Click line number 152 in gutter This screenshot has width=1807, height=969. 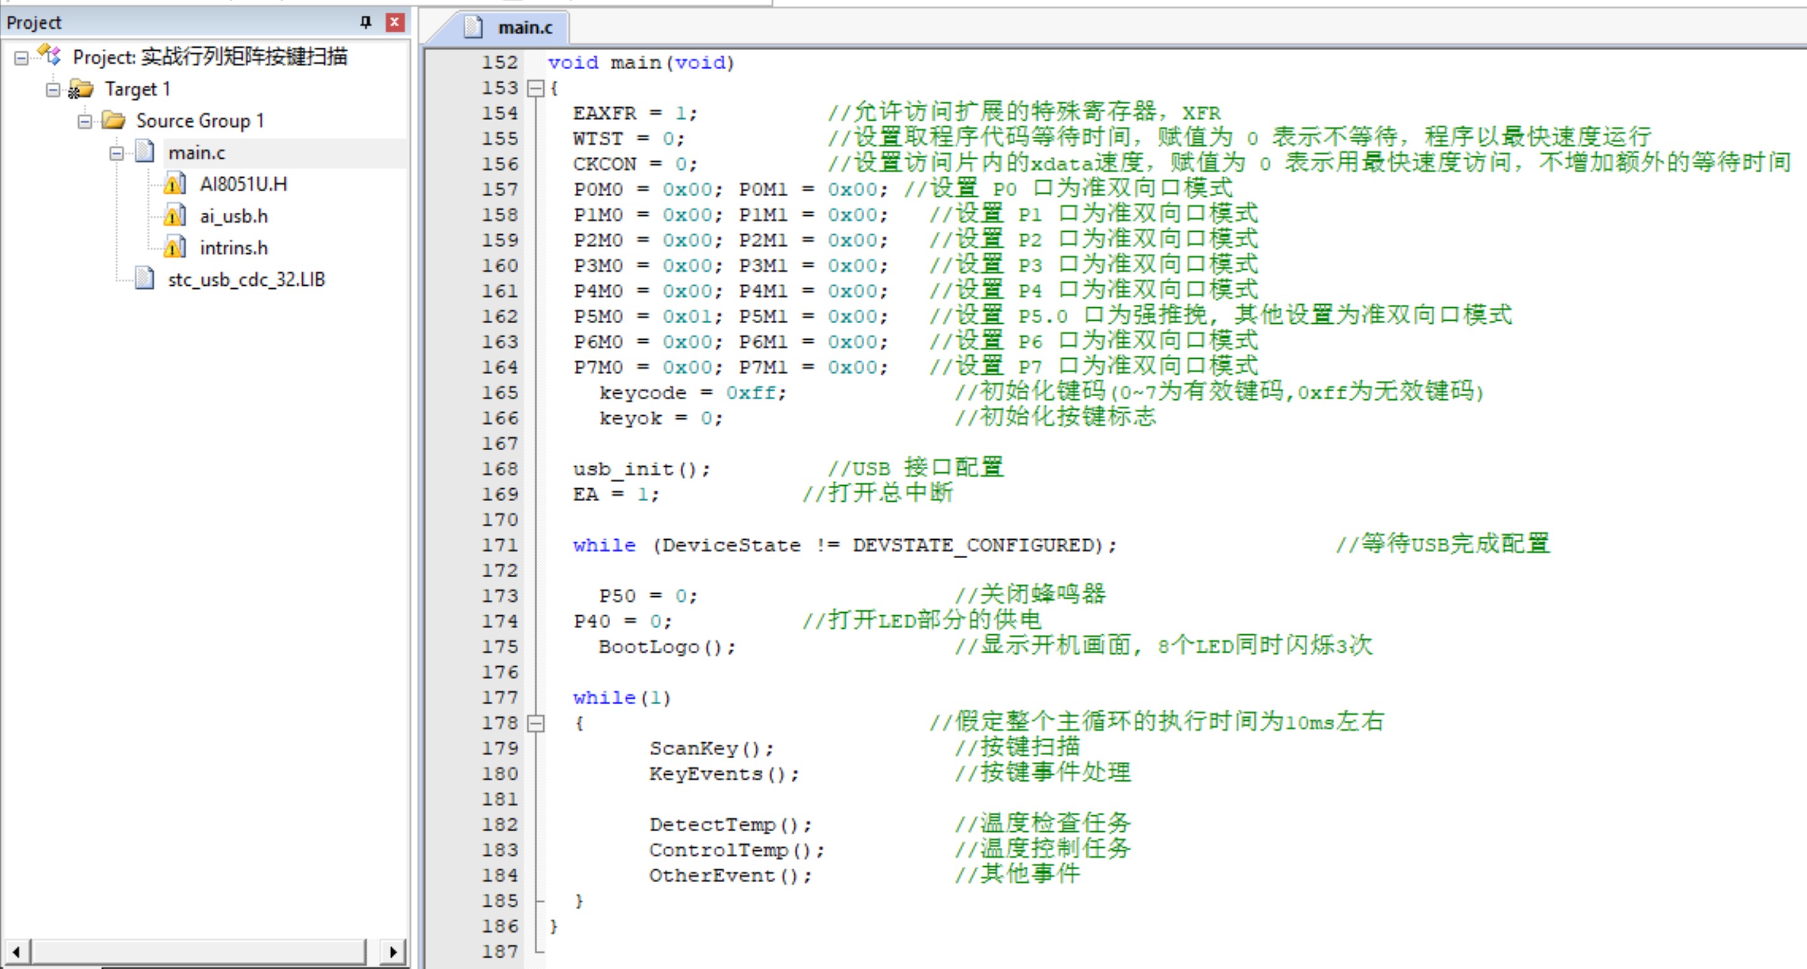(500, 62)
